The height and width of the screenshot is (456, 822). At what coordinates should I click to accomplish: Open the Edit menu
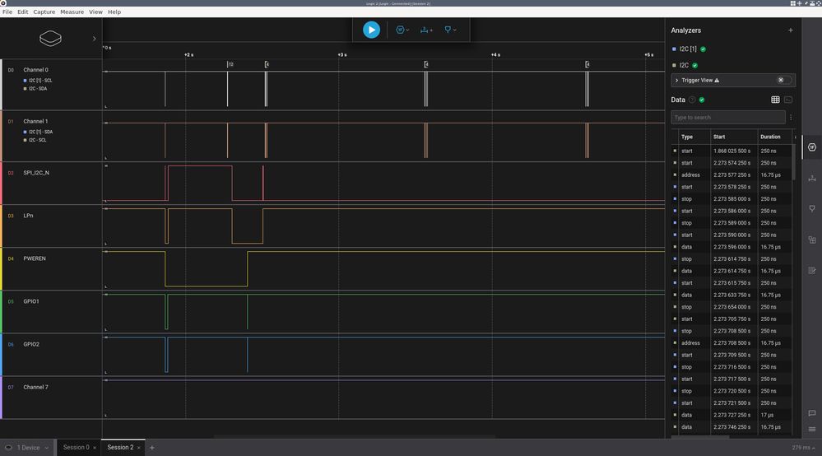(x=22, y=12)
